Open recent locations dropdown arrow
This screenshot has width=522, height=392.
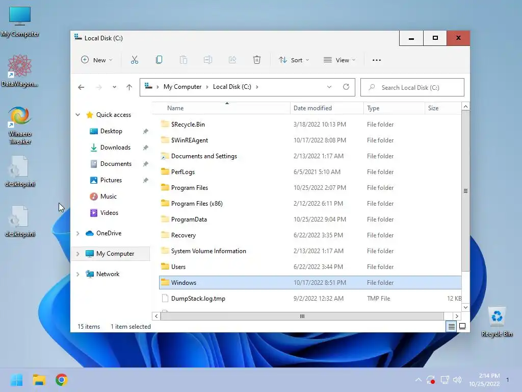114,87
